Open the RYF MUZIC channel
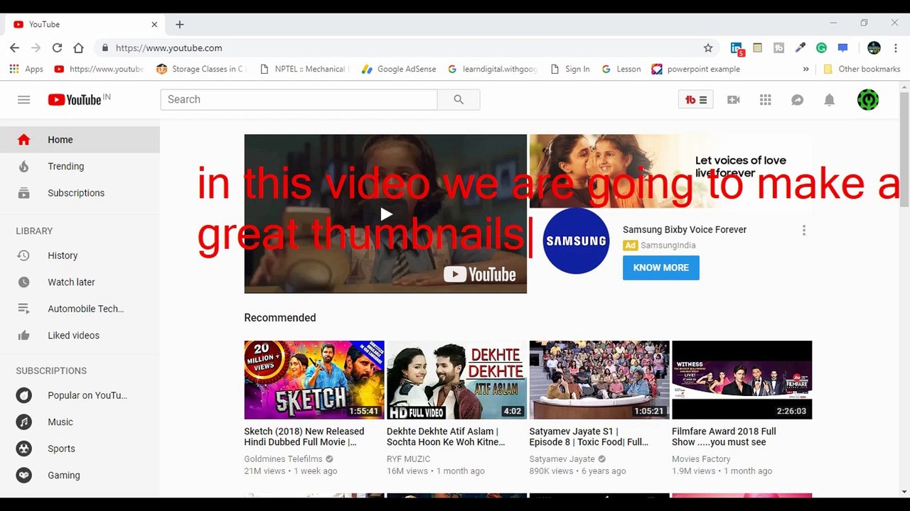910x511 pixels. tap(408, 459)
